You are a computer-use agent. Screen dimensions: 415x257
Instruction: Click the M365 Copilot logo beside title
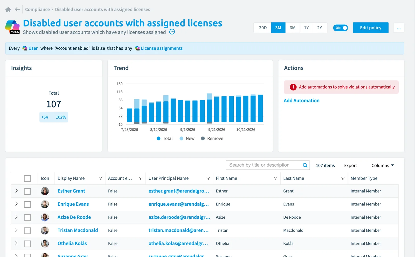(12, 27)
